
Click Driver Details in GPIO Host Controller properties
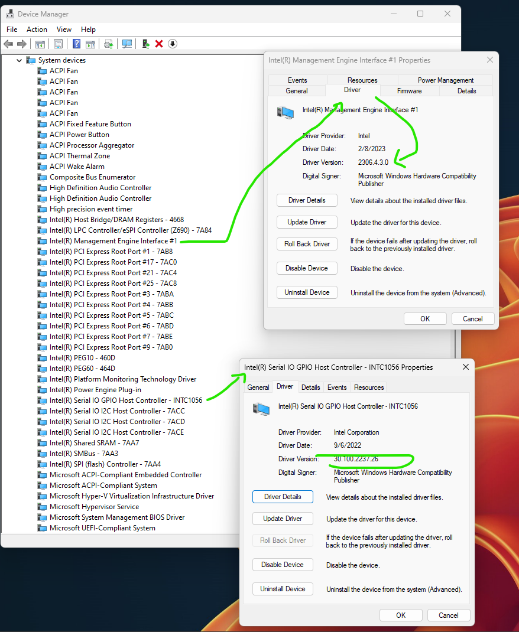[x=283, y=497]
